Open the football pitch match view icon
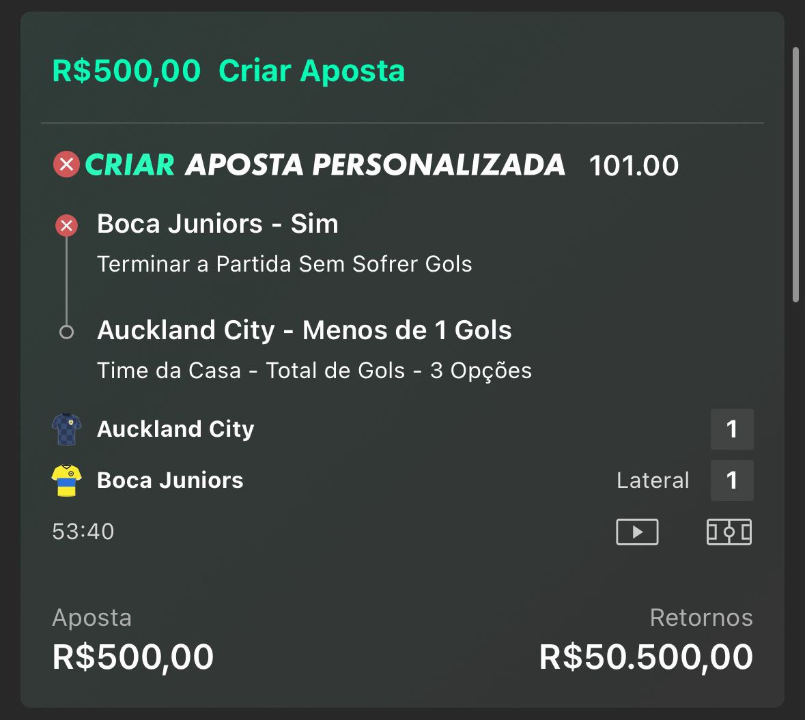Screen dimensions: 805x720 pyautogui.click(x=729, y=532)
